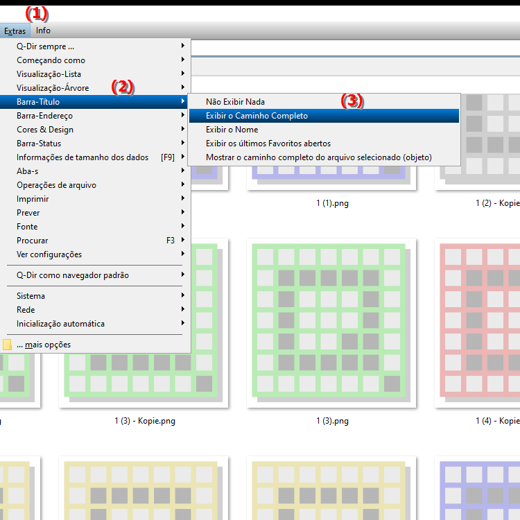The width and height of the screenshot is (520, 520).
Task: Open Visualização-Lista submenu
Action: 49,74
